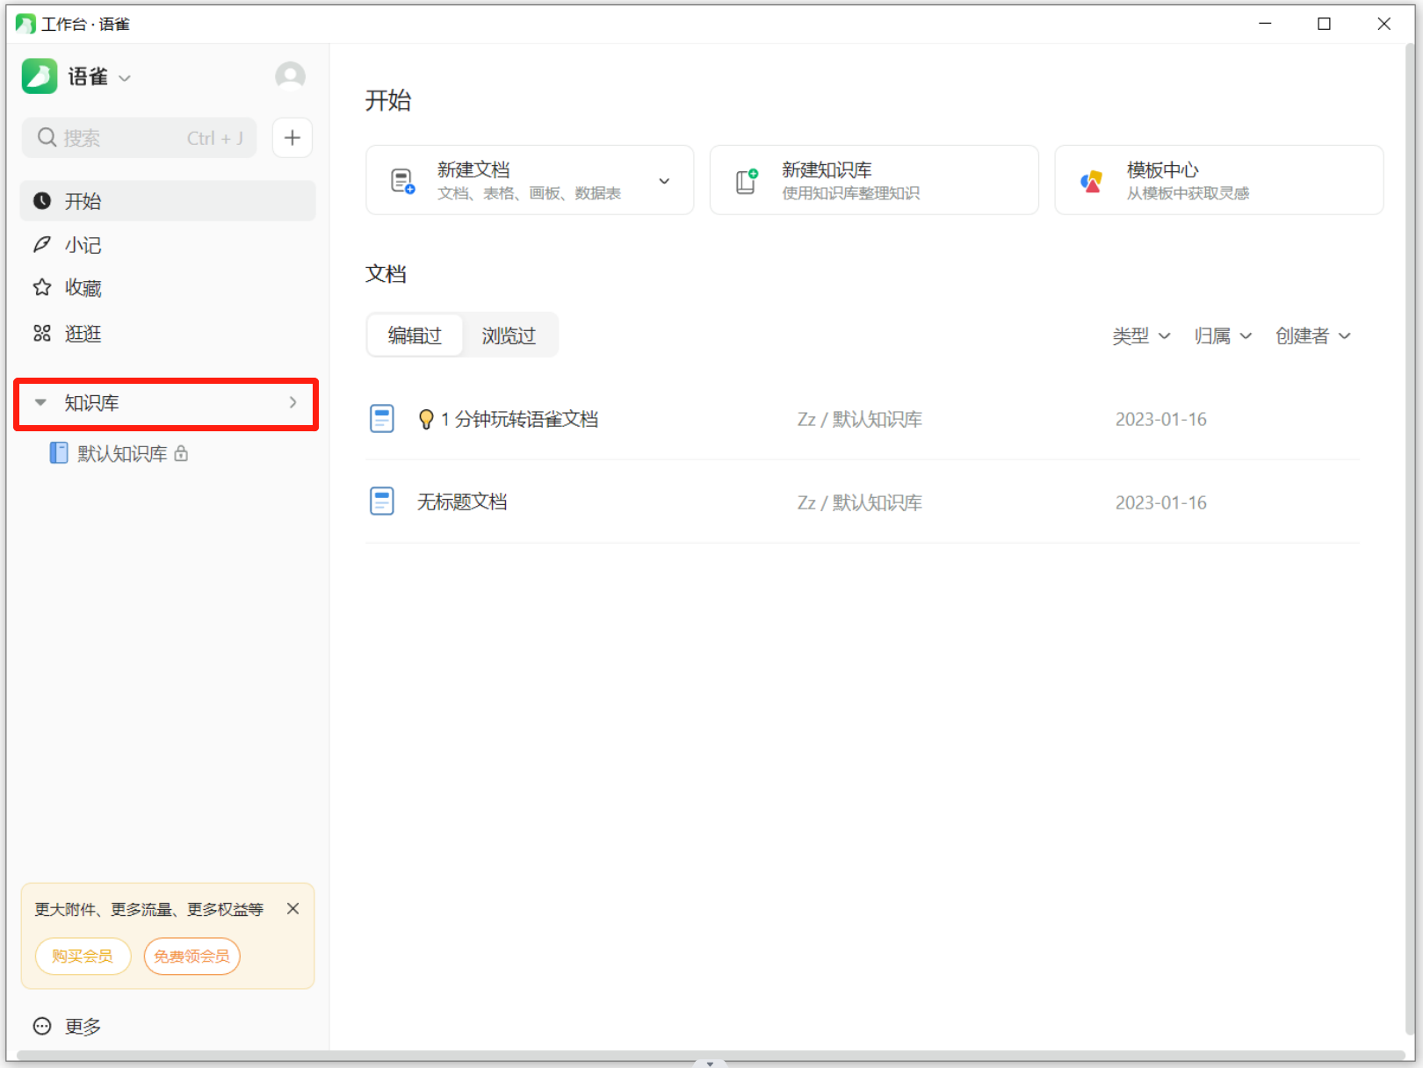This screenshot has height=1068, width=1423.
Task: Go to 开始 in the sidebar
Action: point(168,201)
